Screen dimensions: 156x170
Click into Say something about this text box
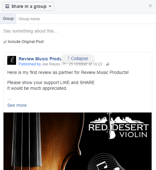coord(78,31)
